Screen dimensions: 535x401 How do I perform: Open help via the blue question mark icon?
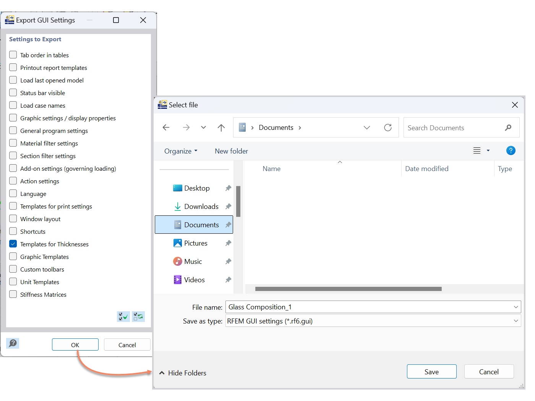[511, 150]
